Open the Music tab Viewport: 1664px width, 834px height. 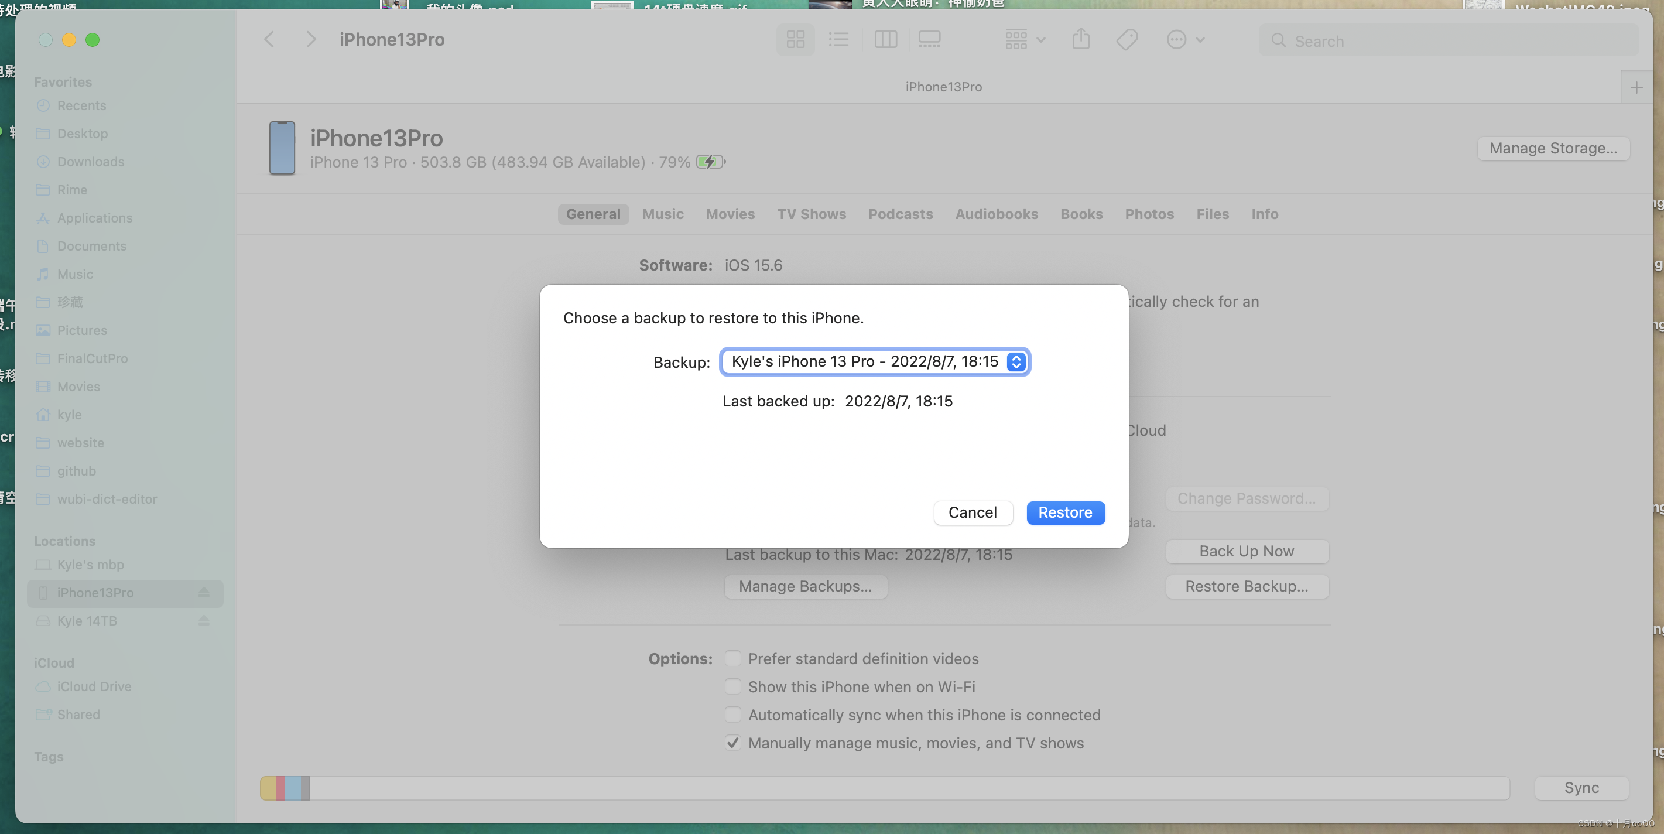click(663, 214)
